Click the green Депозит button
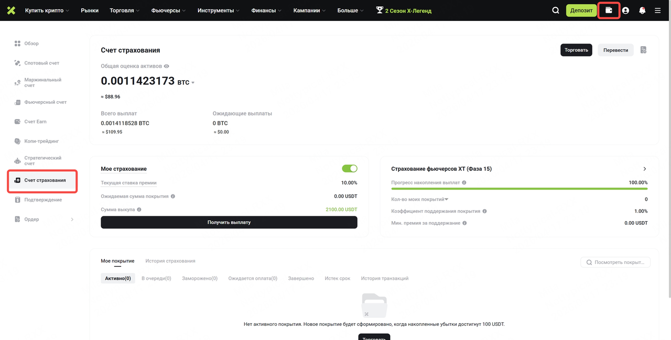The height and width of the screenshot is (340, 671). point(581,10)
